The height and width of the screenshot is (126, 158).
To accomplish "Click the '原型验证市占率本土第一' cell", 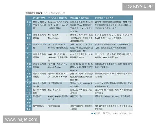I will (x=113, y=67).
